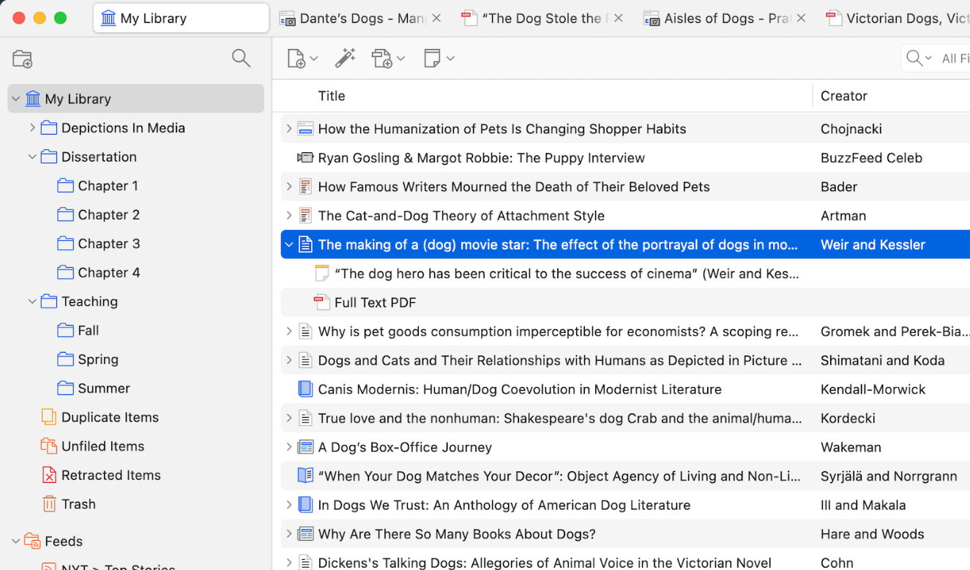Collapse the My Library tree root
This screenshot has height=570, width=970.
pyautogui.click(x=15, y=98)
